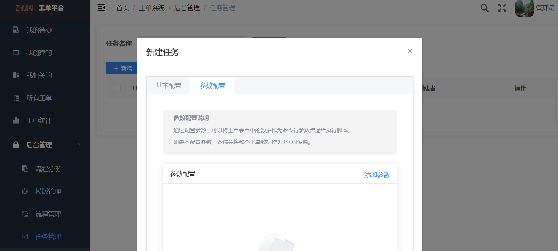Collapse the 后台管理 menu section
This screenshot has width=558, height=251.
coord(78,144)
